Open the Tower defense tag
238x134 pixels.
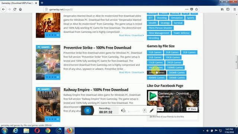click(181, 33)
